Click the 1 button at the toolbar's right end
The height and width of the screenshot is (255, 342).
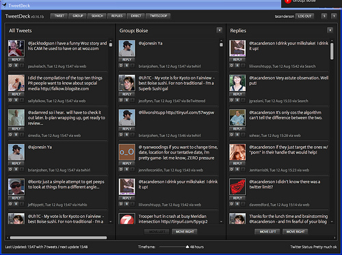334,16
